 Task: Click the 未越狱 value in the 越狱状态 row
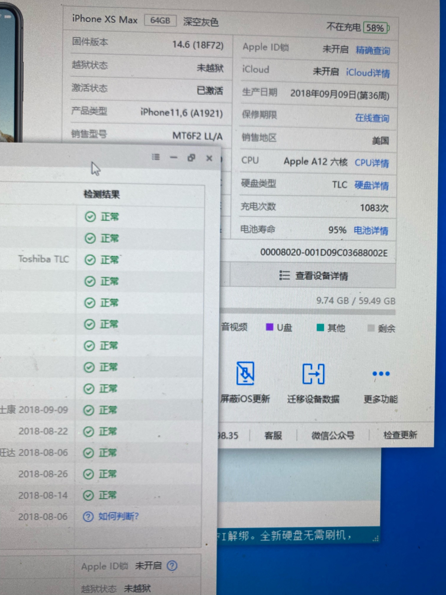210,68
